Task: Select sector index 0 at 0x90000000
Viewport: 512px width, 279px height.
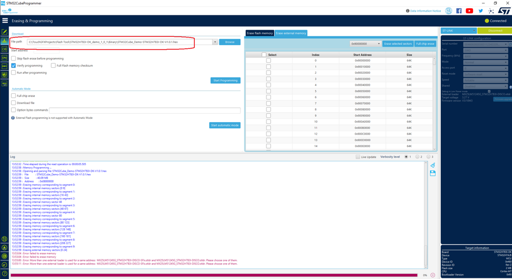Action: 269,61
